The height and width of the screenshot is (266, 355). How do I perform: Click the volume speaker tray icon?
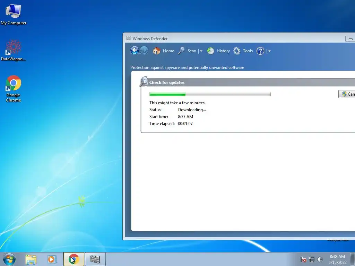coord(320,259)
